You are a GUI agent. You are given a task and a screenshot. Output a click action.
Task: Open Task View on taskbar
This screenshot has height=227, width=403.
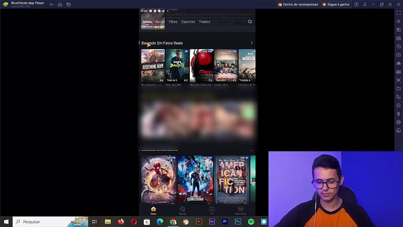(x=94, y=222)
